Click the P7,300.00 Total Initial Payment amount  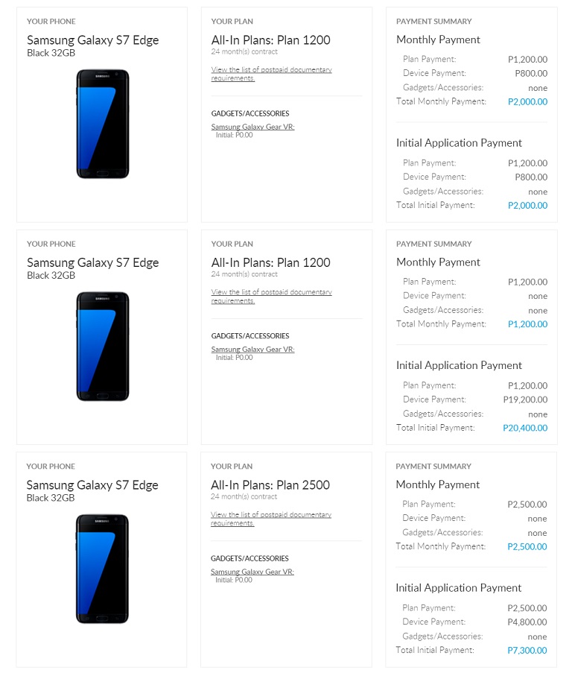(527, 650)
